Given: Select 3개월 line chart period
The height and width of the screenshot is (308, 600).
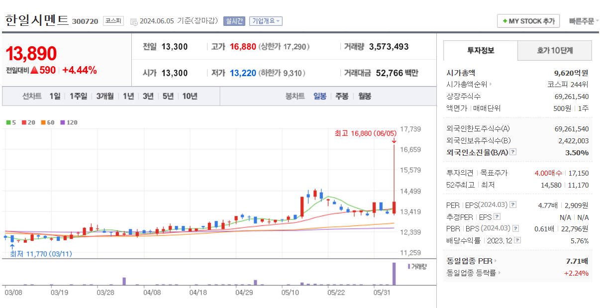Looking at the screenshot, I should tap(105, 96).
